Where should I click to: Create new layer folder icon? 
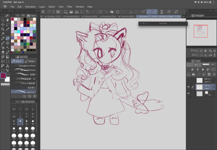pyautogui.click(x=193, y=74)
